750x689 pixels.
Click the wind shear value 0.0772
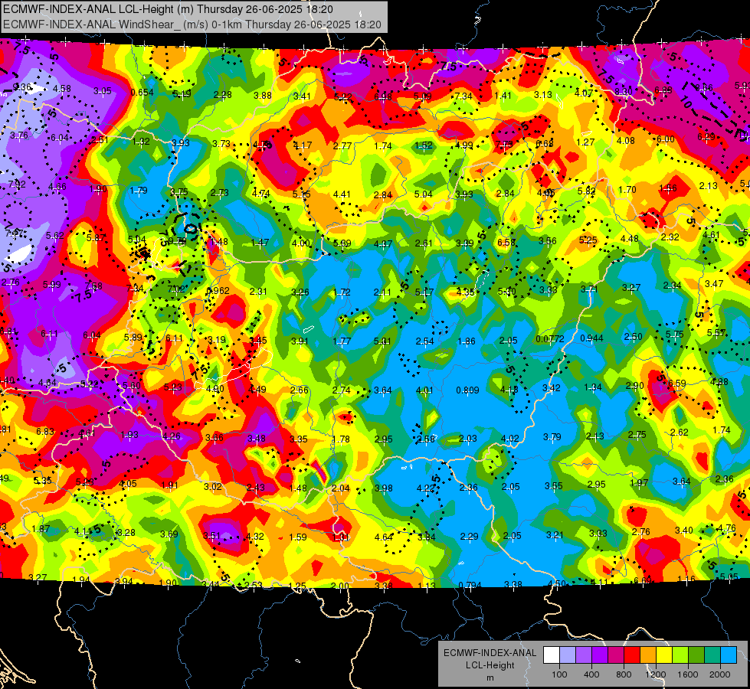549,339
